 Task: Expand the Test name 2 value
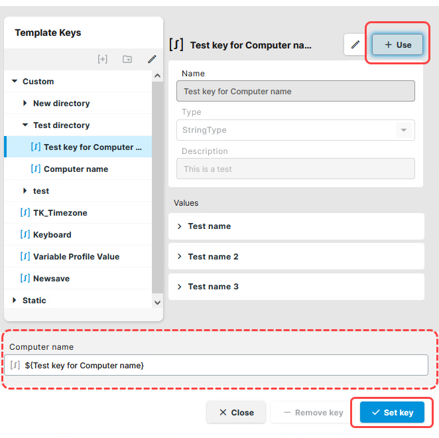[179, 257]
